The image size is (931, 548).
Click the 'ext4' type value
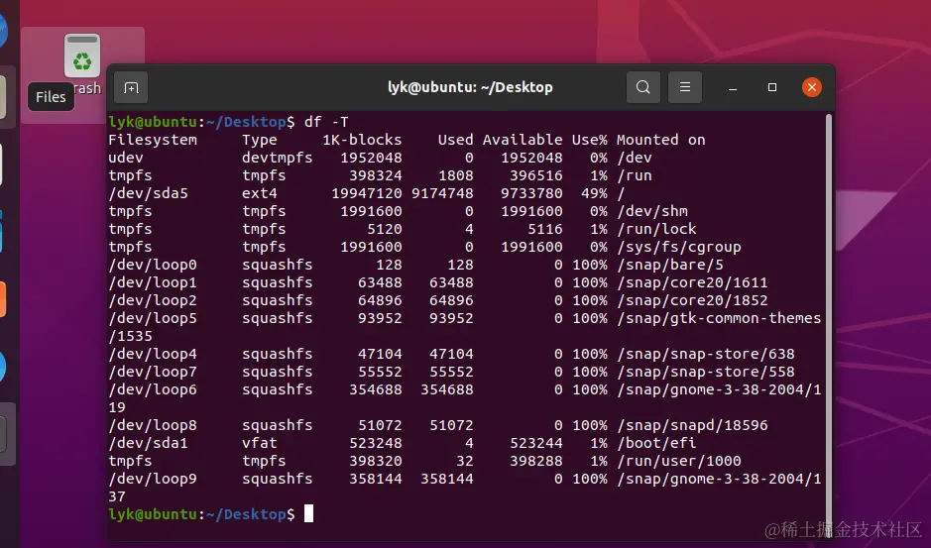(260, 193)
